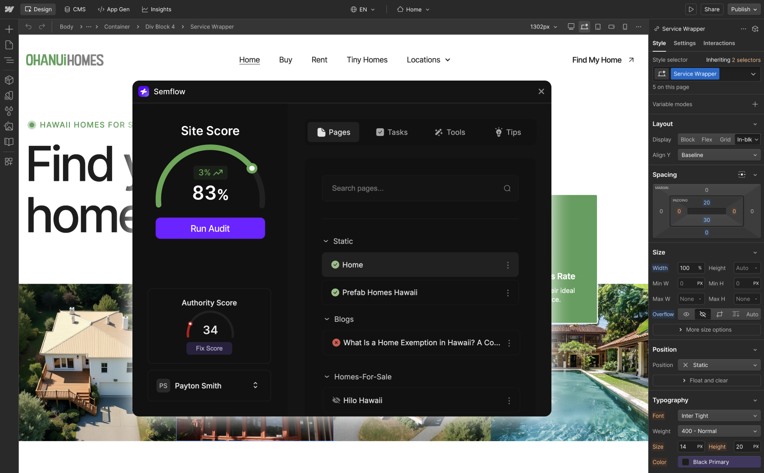This screenshot has width=764, height=473.
Task: Click the Find My Home link
Action: tap(603, 60)
